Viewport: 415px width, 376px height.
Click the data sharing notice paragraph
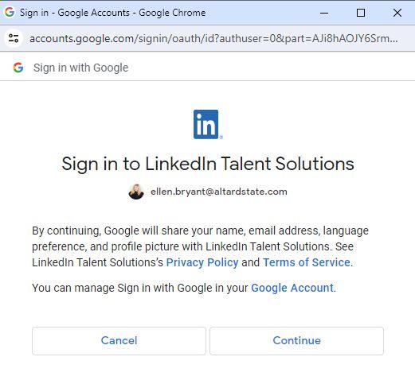click(200, 246)
